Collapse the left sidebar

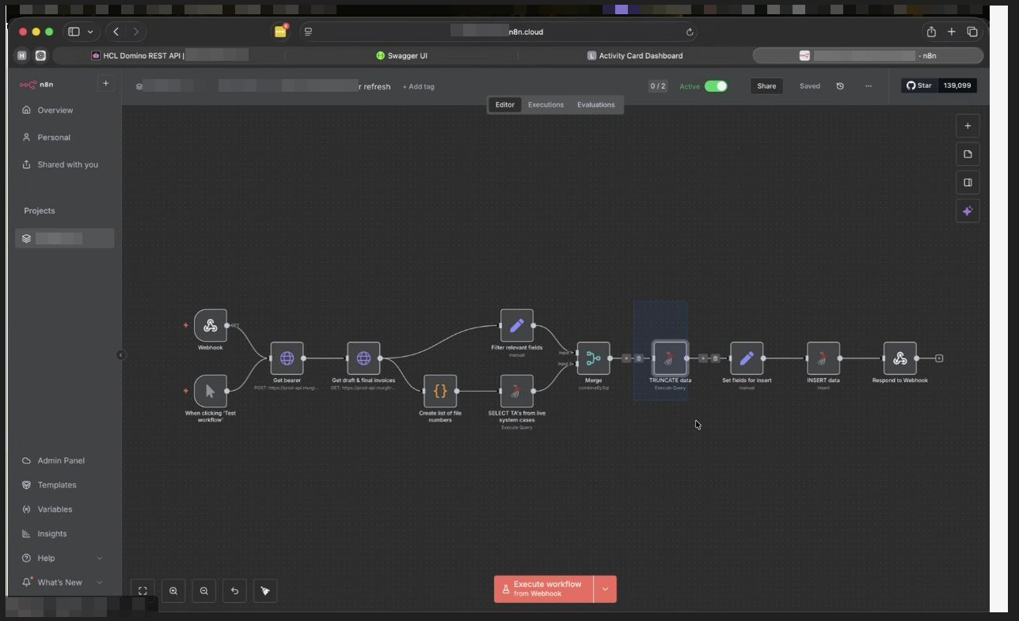[x=121, y=355]
